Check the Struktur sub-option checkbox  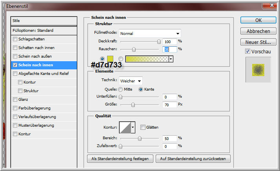pos(20,91)
